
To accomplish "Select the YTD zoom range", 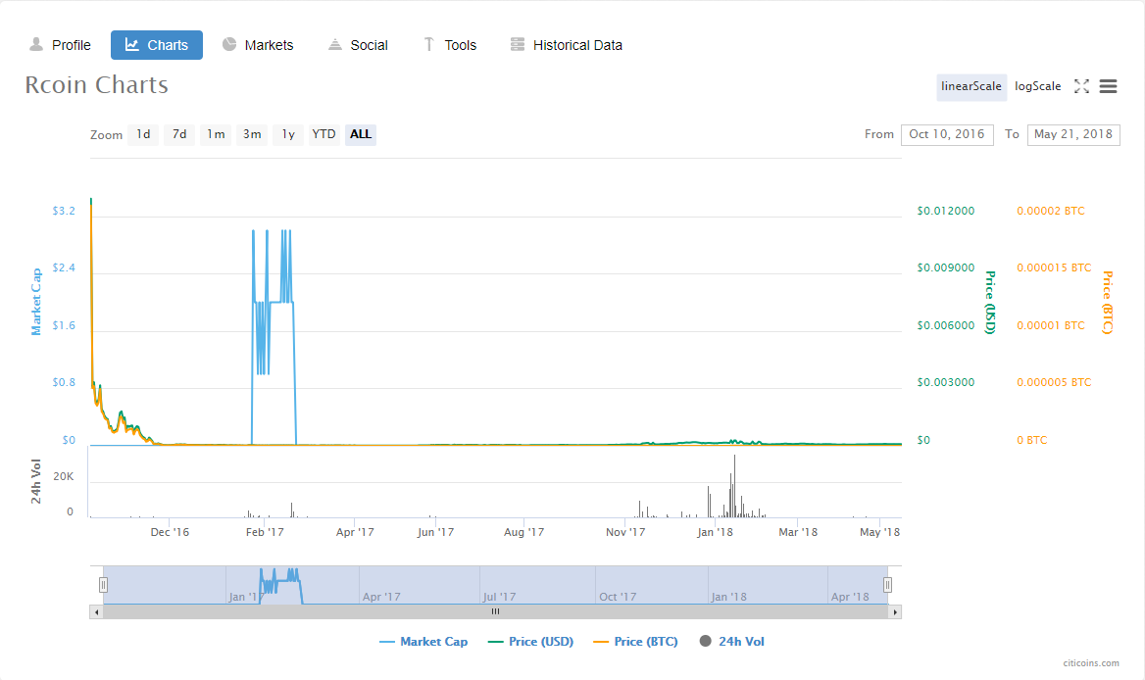I will (x=324, y=134).
